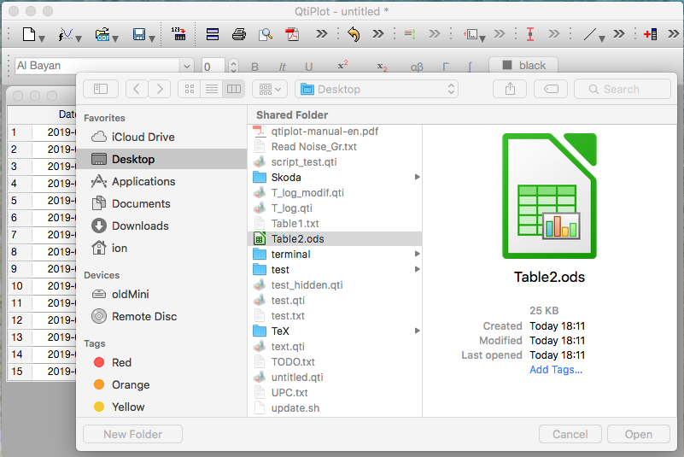Image resolution: width=684 pixels, height=457 pixels.
Task: Click the Search field in dialog
Action: (622, 89)
